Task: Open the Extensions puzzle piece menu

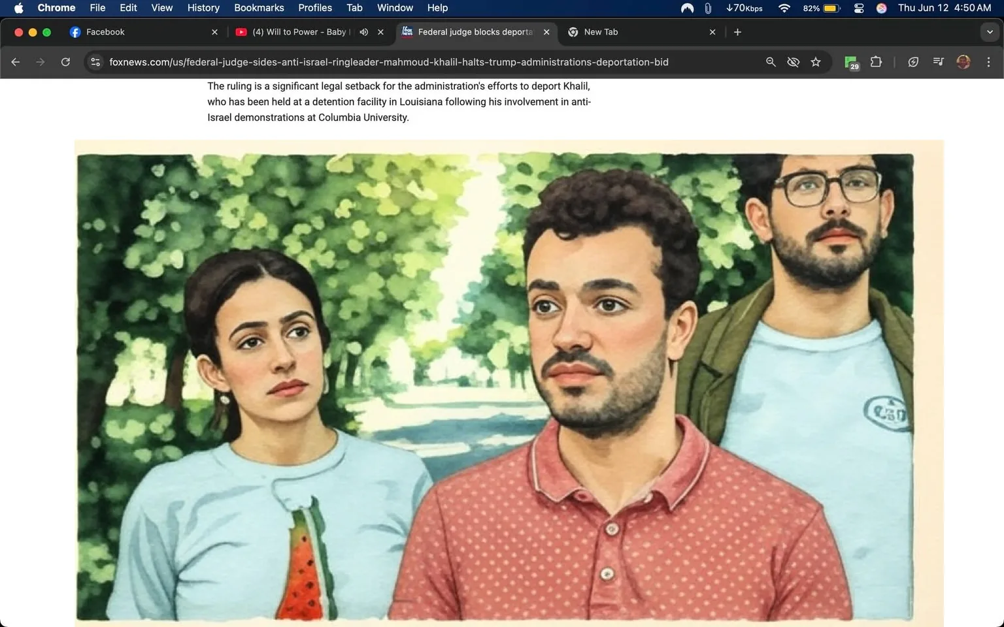Action: coord(876,62)
